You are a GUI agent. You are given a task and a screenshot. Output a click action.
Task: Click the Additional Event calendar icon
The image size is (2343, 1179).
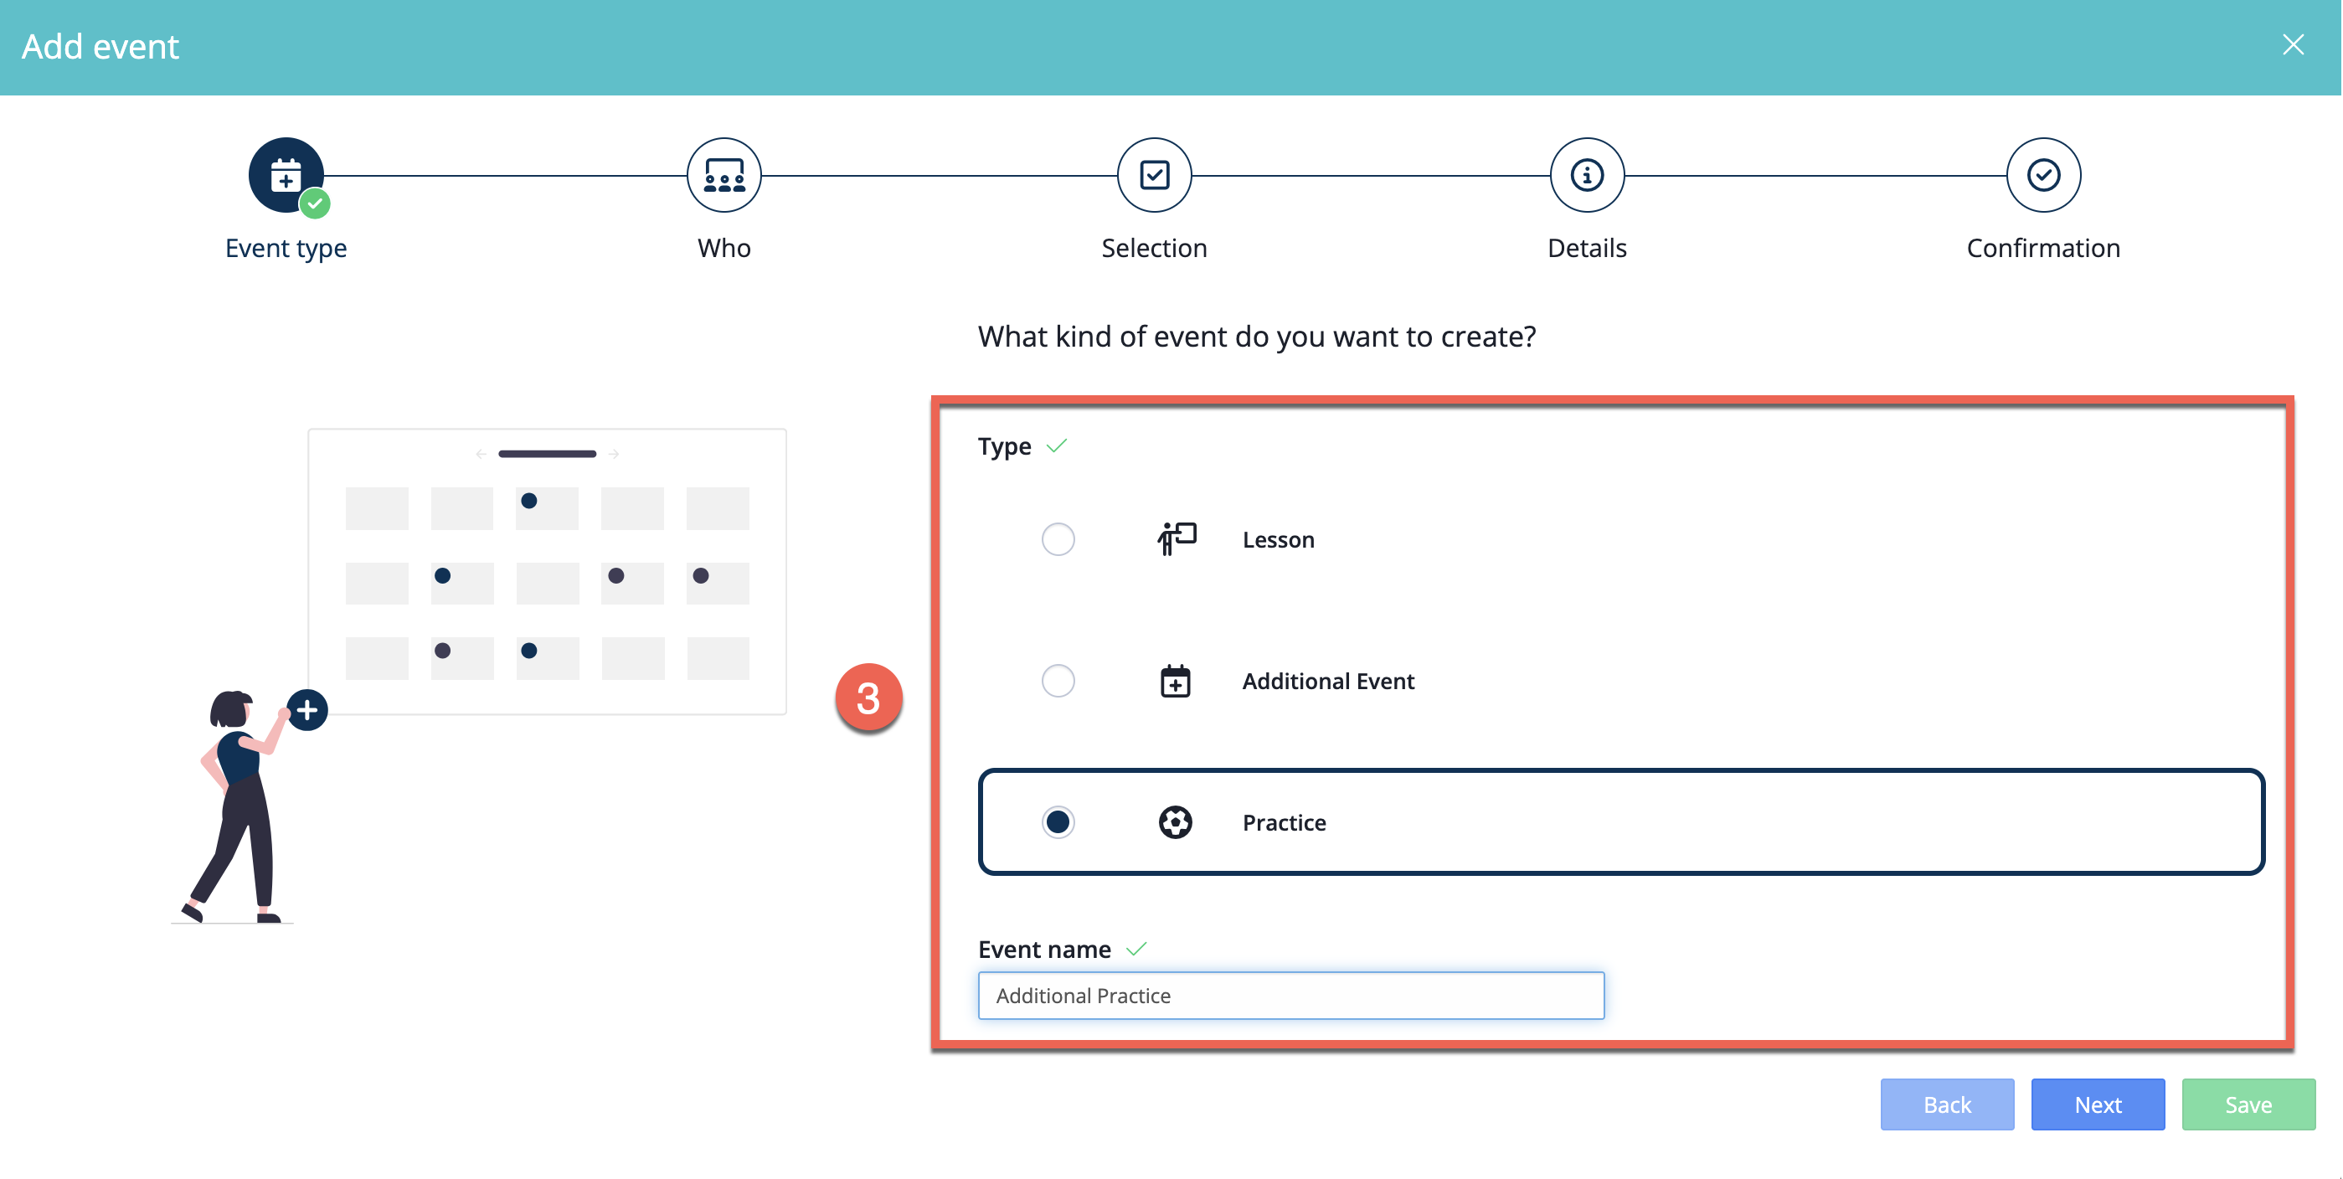[x=1175, y=681]
